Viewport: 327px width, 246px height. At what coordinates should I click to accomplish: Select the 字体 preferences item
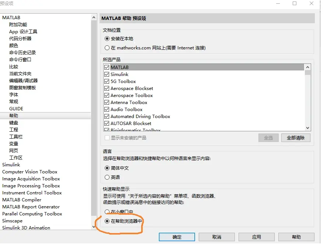click(14, 94)
